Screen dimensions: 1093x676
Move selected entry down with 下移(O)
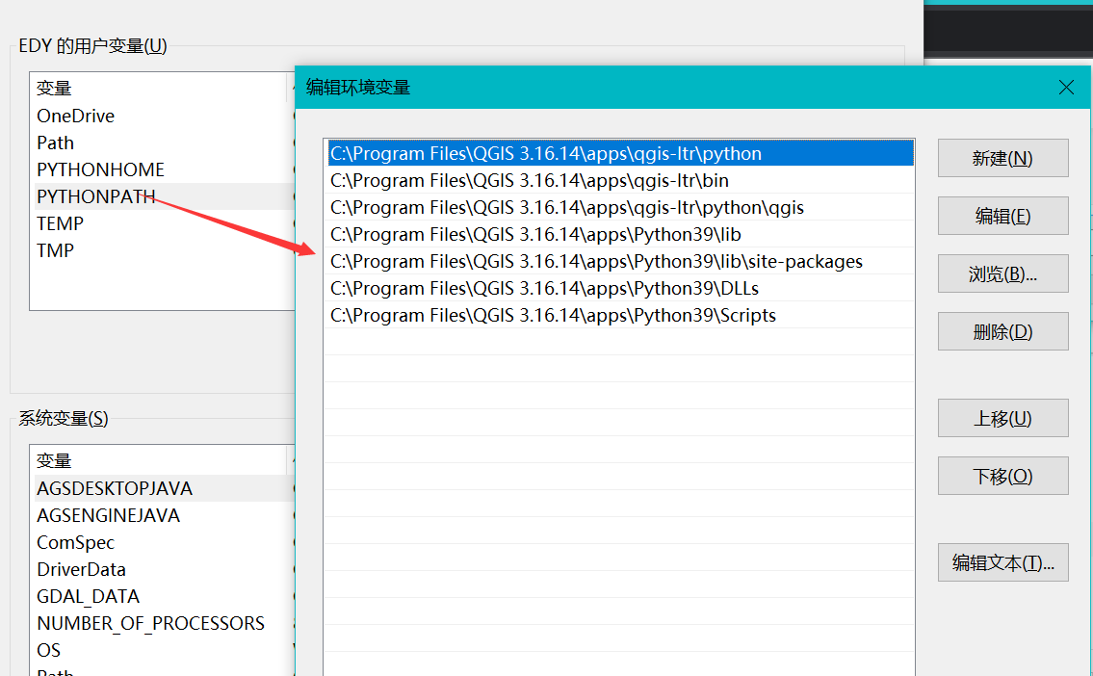coord(1002,475)
